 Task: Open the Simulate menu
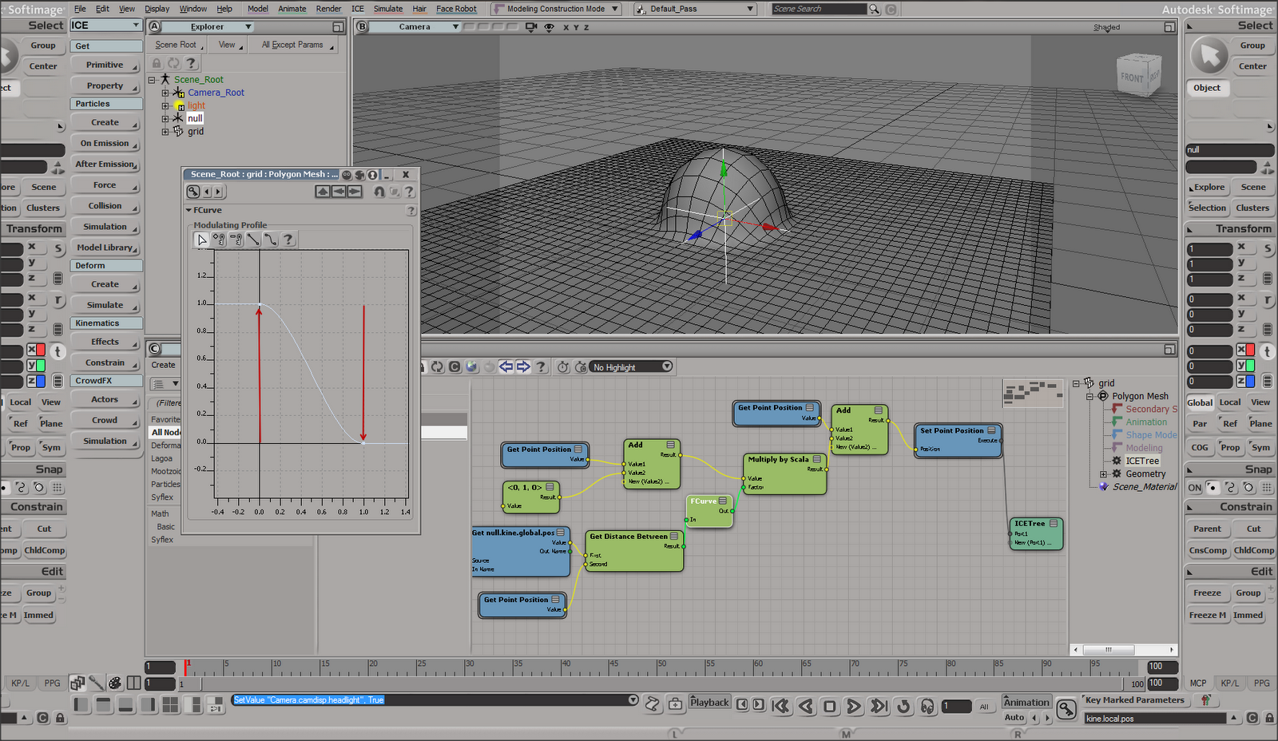[x=388, y=9]
